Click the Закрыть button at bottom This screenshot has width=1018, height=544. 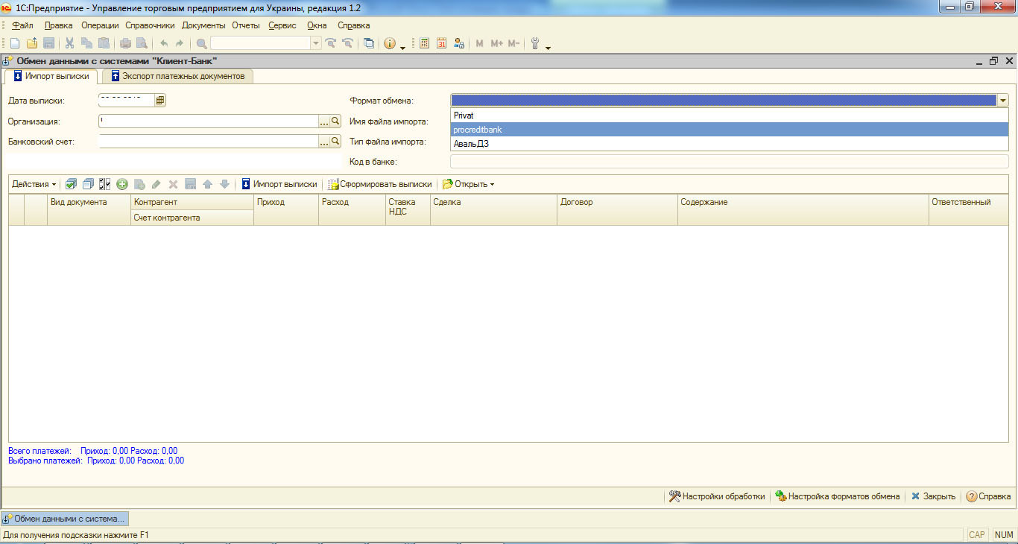(x=933, y=496)
